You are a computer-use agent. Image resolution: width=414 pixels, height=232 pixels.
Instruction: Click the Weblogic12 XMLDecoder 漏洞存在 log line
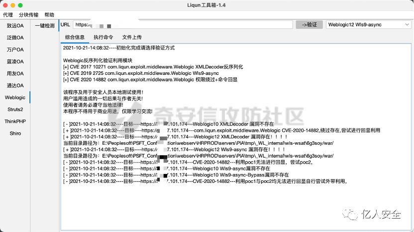pyautogui.click(x=175, y=137)
